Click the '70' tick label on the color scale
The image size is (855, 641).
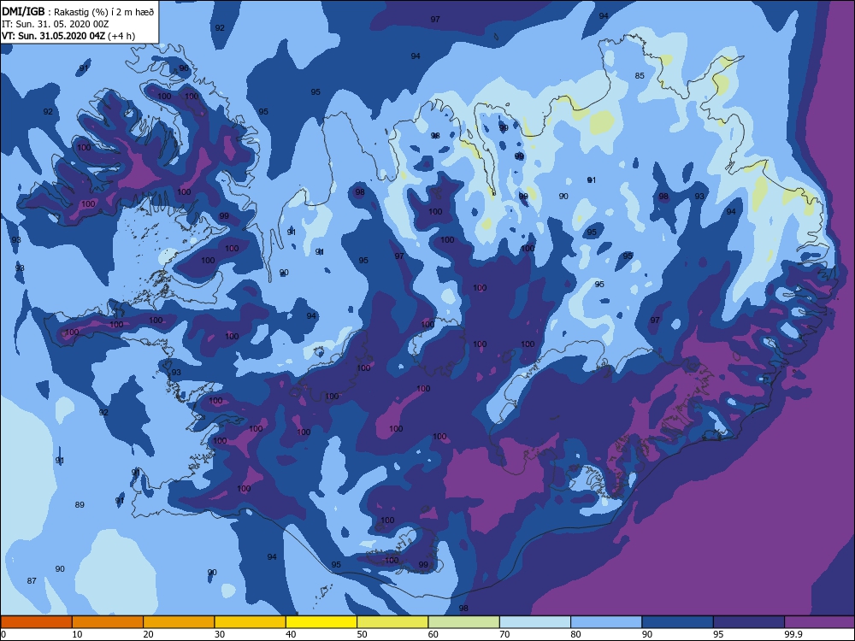[x=505, y=634]
